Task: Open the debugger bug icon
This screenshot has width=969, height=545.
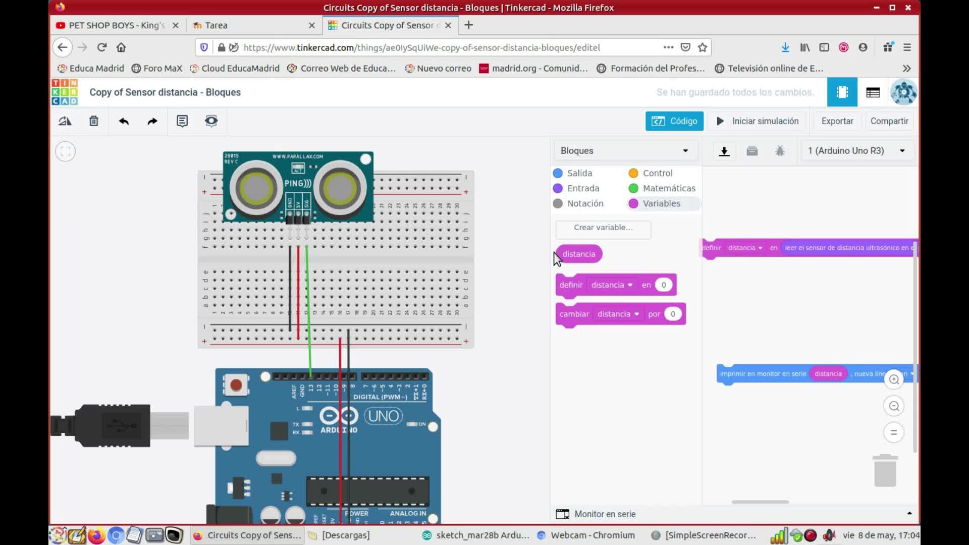Action: click(x=780, y=151)
